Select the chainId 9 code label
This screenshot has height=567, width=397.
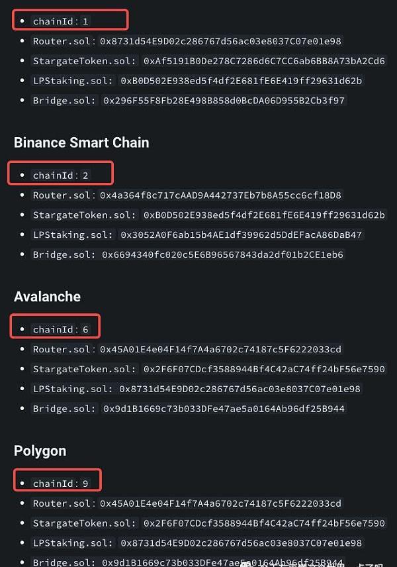(61, 484)
